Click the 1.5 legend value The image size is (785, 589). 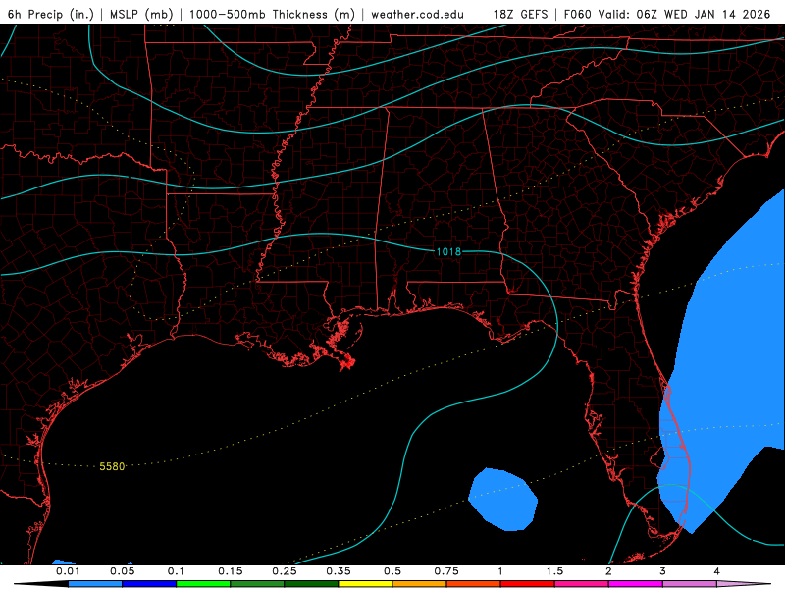coord(554,571)
